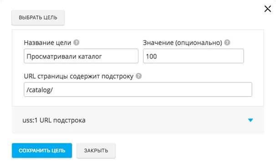Click empty space right of /catalog/ in field

tap(151, 90)
